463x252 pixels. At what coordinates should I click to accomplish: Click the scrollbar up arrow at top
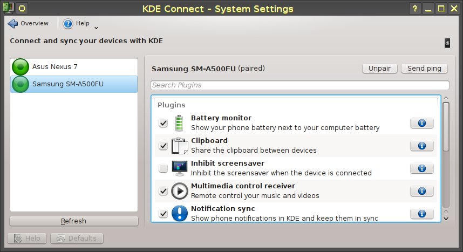click(x=446, y=98)
